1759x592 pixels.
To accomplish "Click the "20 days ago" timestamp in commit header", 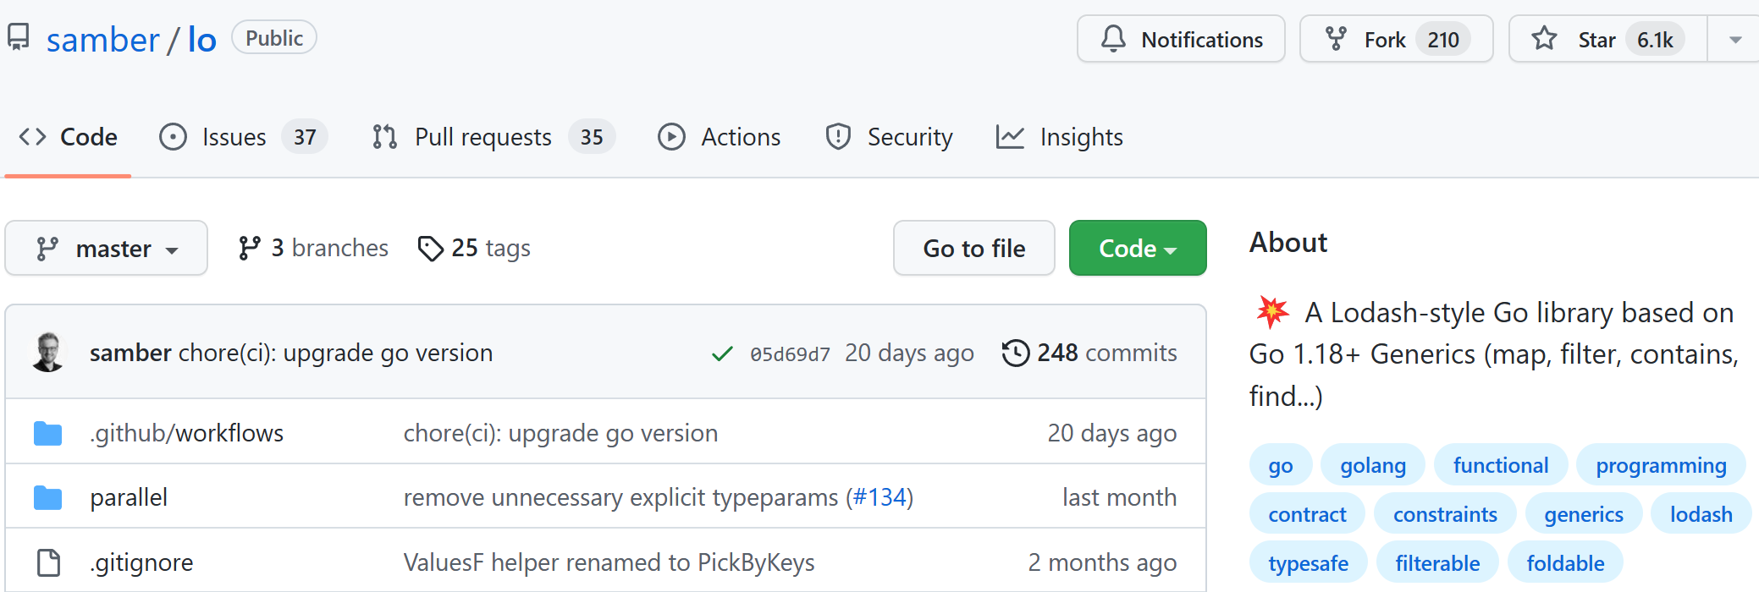I will [x=909, y=353].
